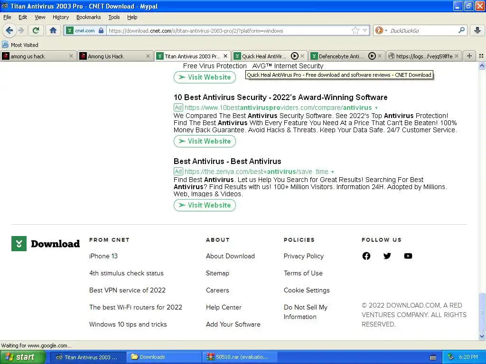
Task: Close the Quick Heal AntiVirus tab
Action: pyautogui.click(x=302, y=56)
